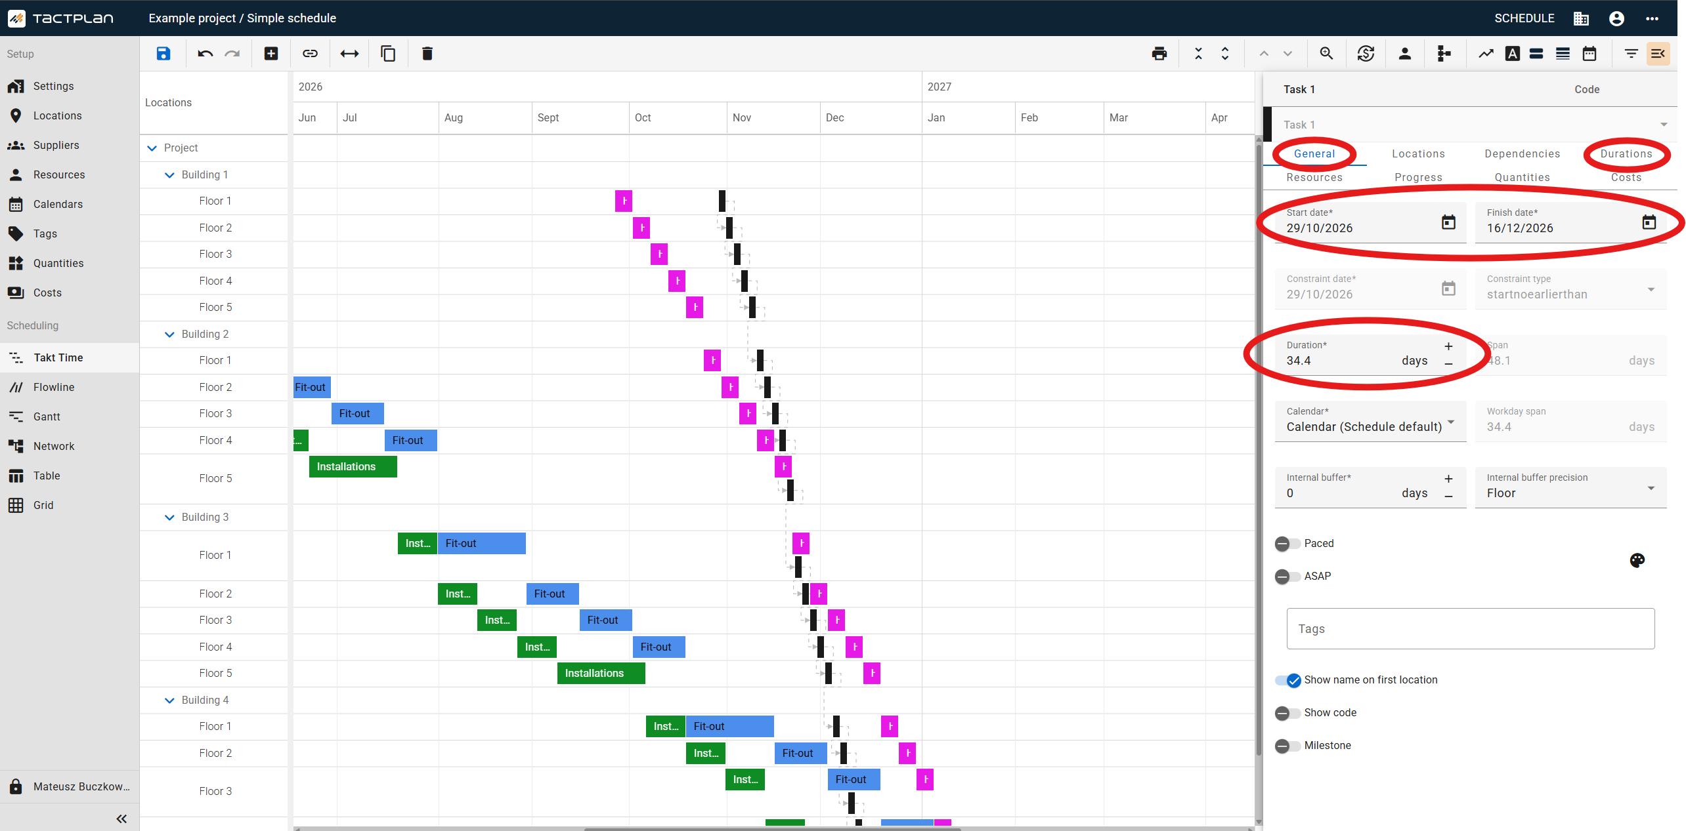This screenshot has width=1686, height=831.
Task: Select the Installations bar on Building 2 Floor 5
Action: (353, 467)
